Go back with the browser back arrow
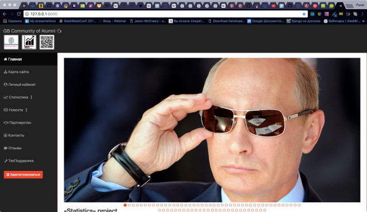Screen dimensions: 367x212 5,14
